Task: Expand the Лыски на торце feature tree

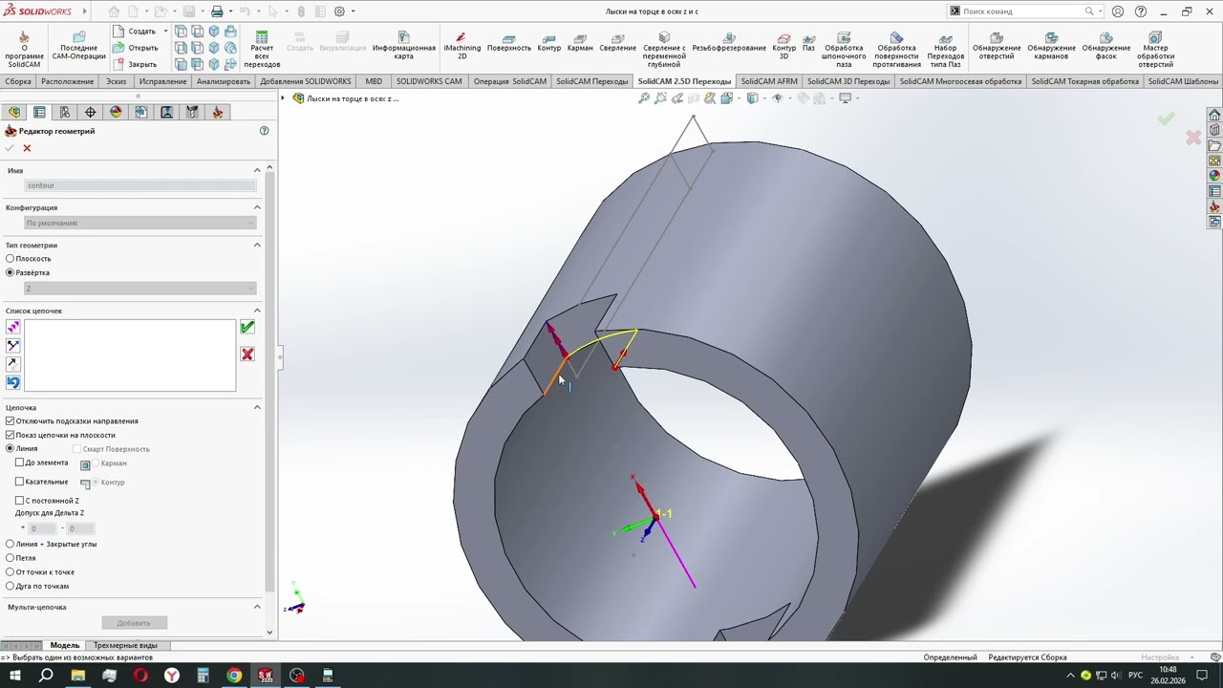Action: point(283,98)
